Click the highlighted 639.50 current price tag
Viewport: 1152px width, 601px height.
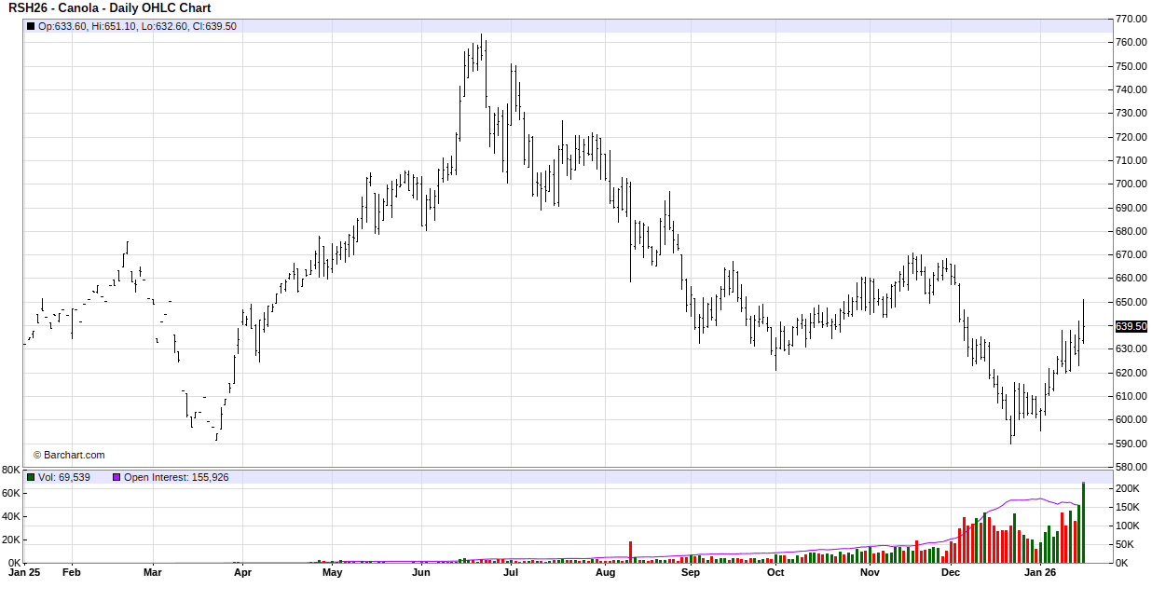coord(1131,326)
